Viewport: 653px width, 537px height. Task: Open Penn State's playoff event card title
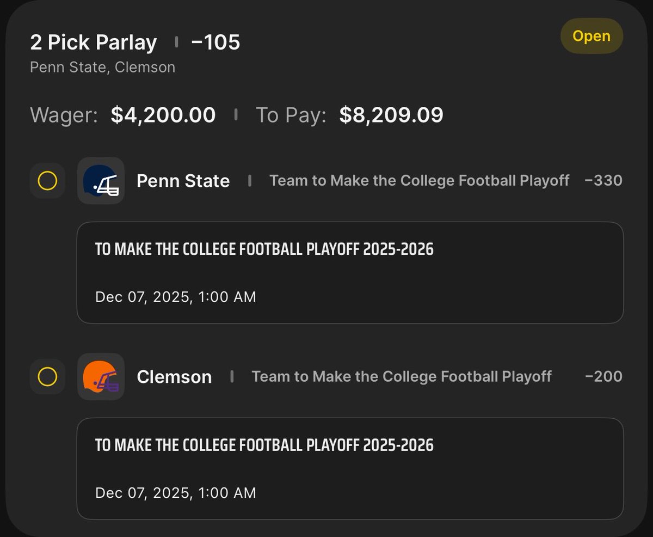[x=264, y=249]
